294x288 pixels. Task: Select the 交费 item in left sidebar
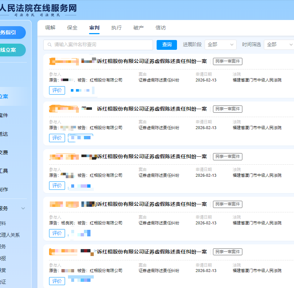[x=4, y=152]
